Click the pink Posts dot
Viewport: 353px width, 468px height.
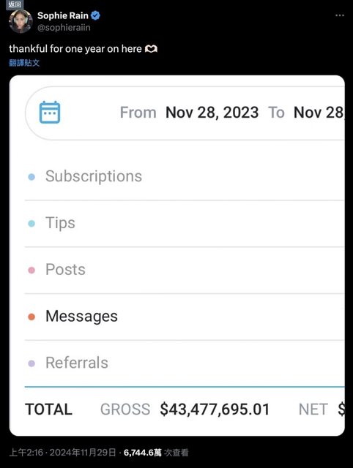[31, 270]
